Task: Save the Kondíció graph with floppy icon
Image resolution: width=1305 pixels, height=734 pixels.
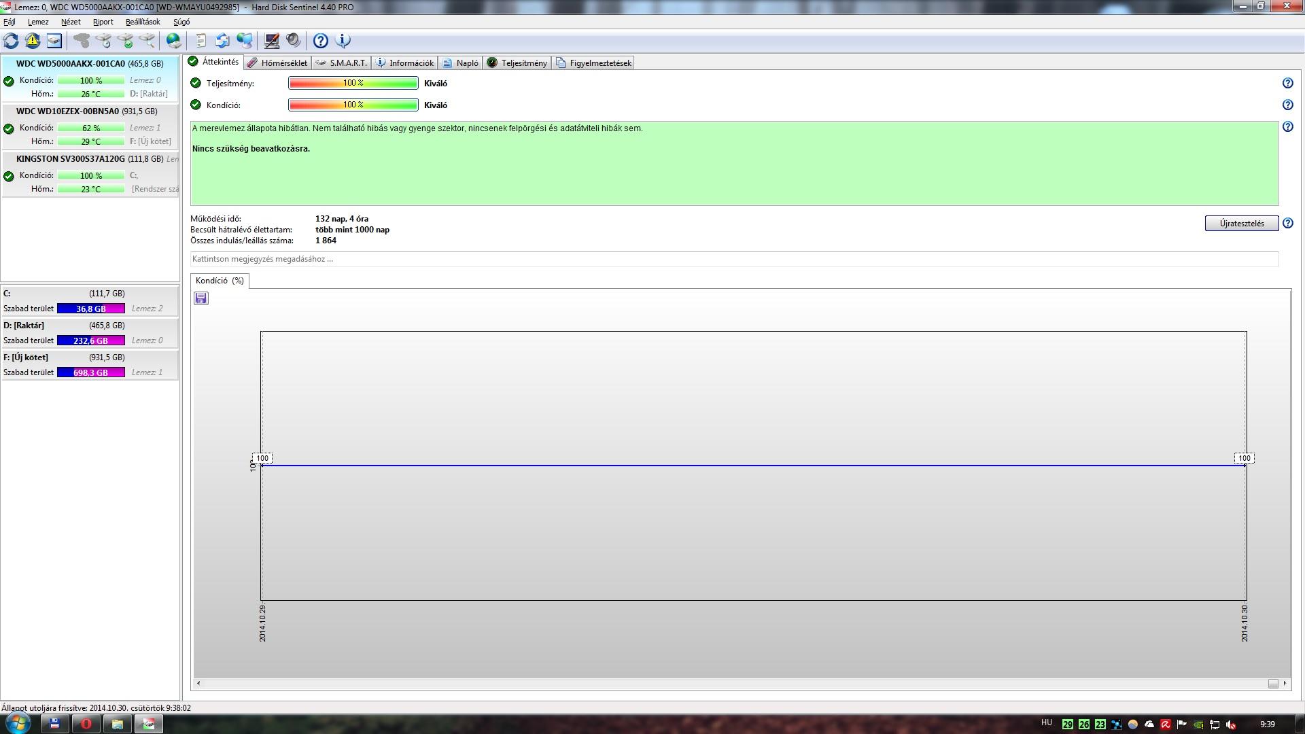Action: (201, 298)
